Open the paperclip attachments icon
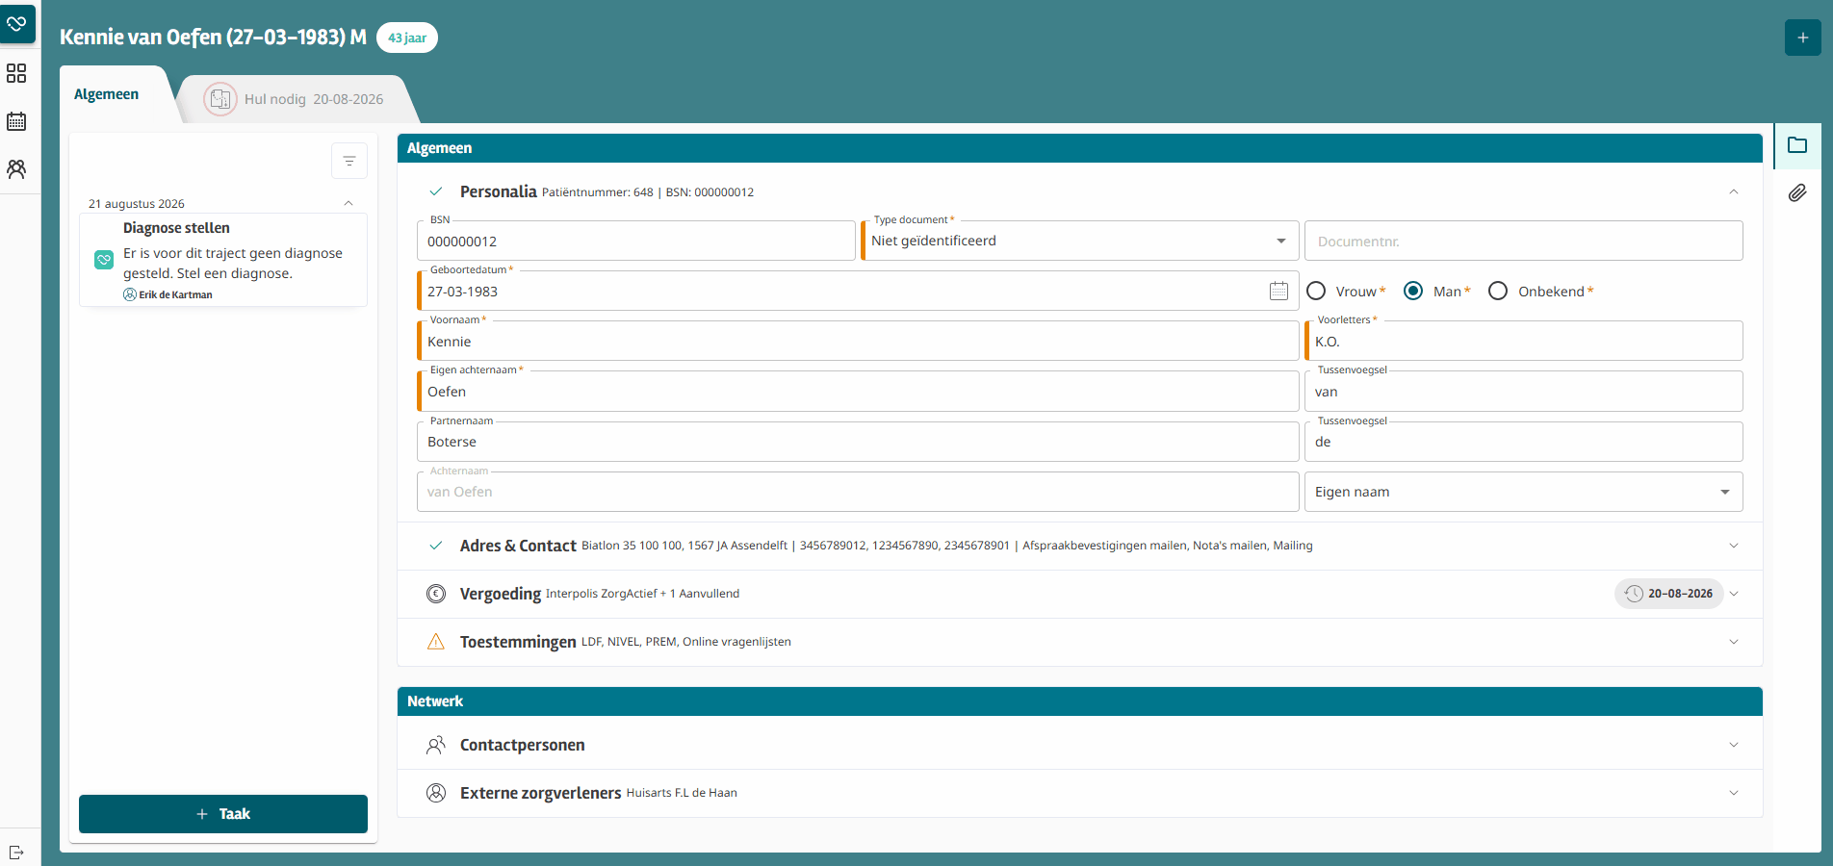This screenshot has width=1833, height=866. coord(1797,193)
